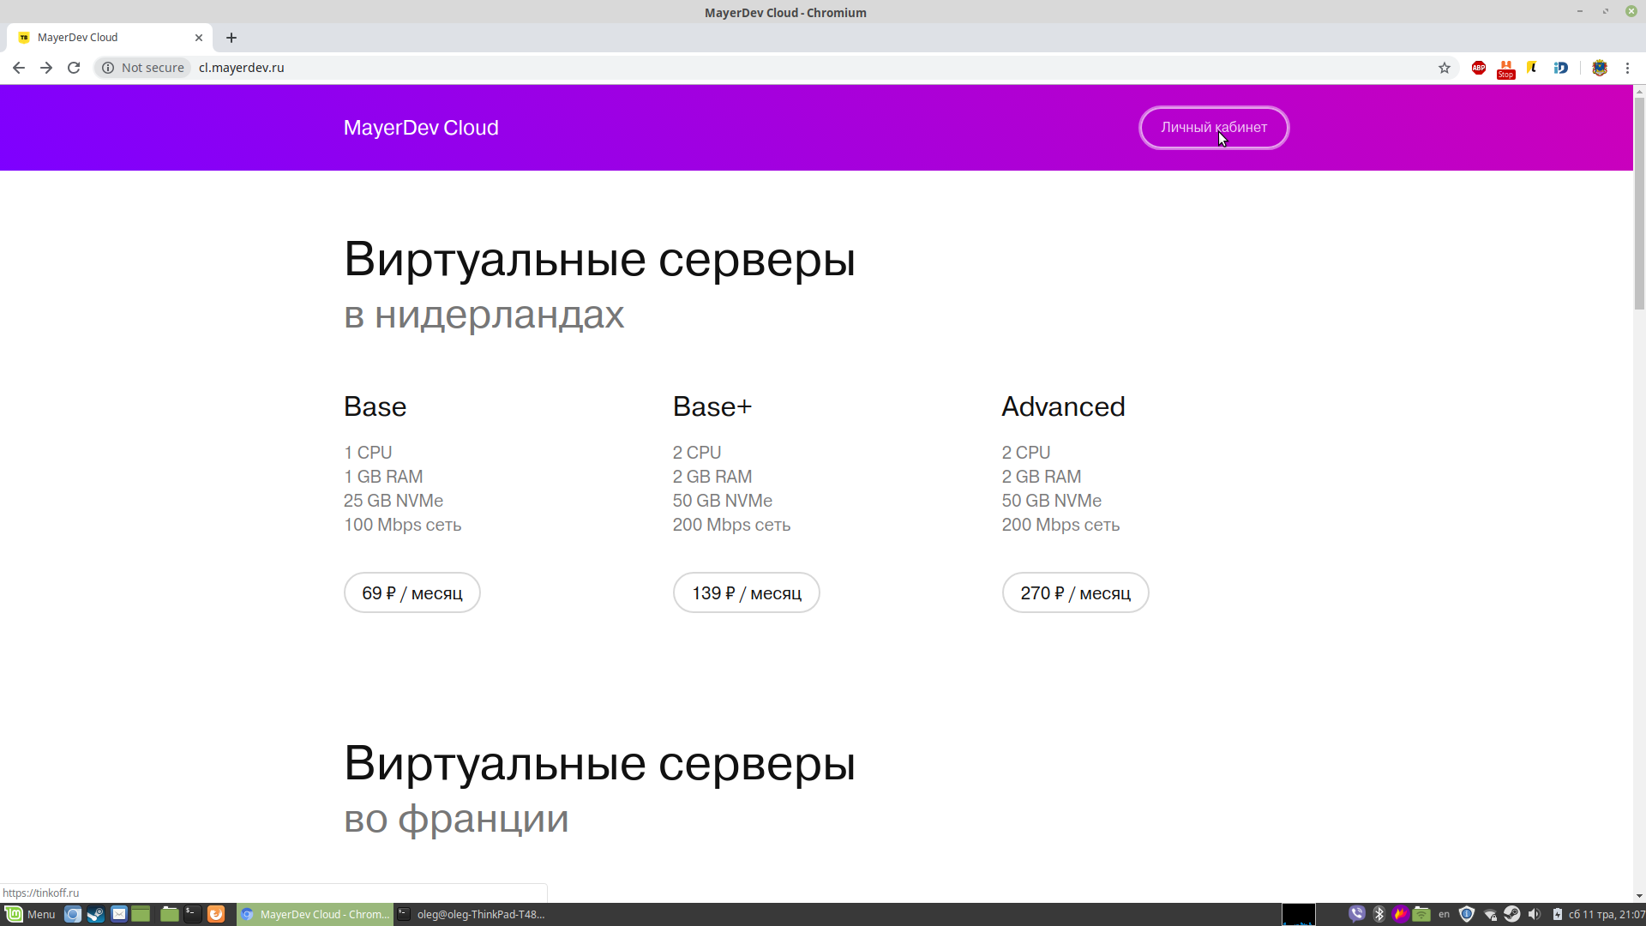Click the volume icon in system tray

(x=1534, y=914)
